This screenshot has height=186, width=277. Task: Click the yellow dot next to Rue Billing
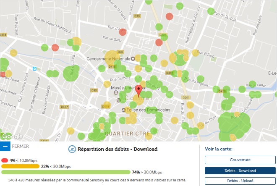coord(195,53)
